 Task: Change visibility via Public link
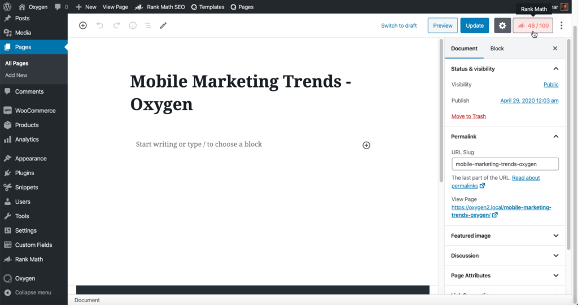(551, 85)
